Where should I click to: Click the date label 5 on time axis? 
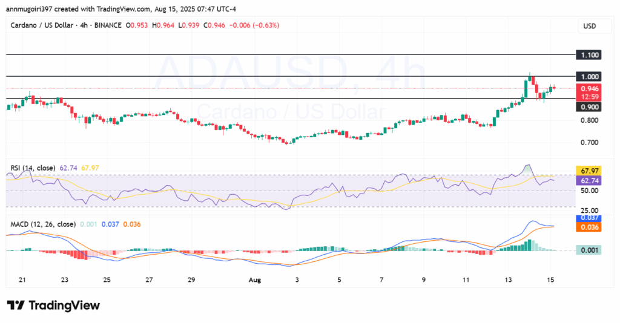click(x=339, y=280)
